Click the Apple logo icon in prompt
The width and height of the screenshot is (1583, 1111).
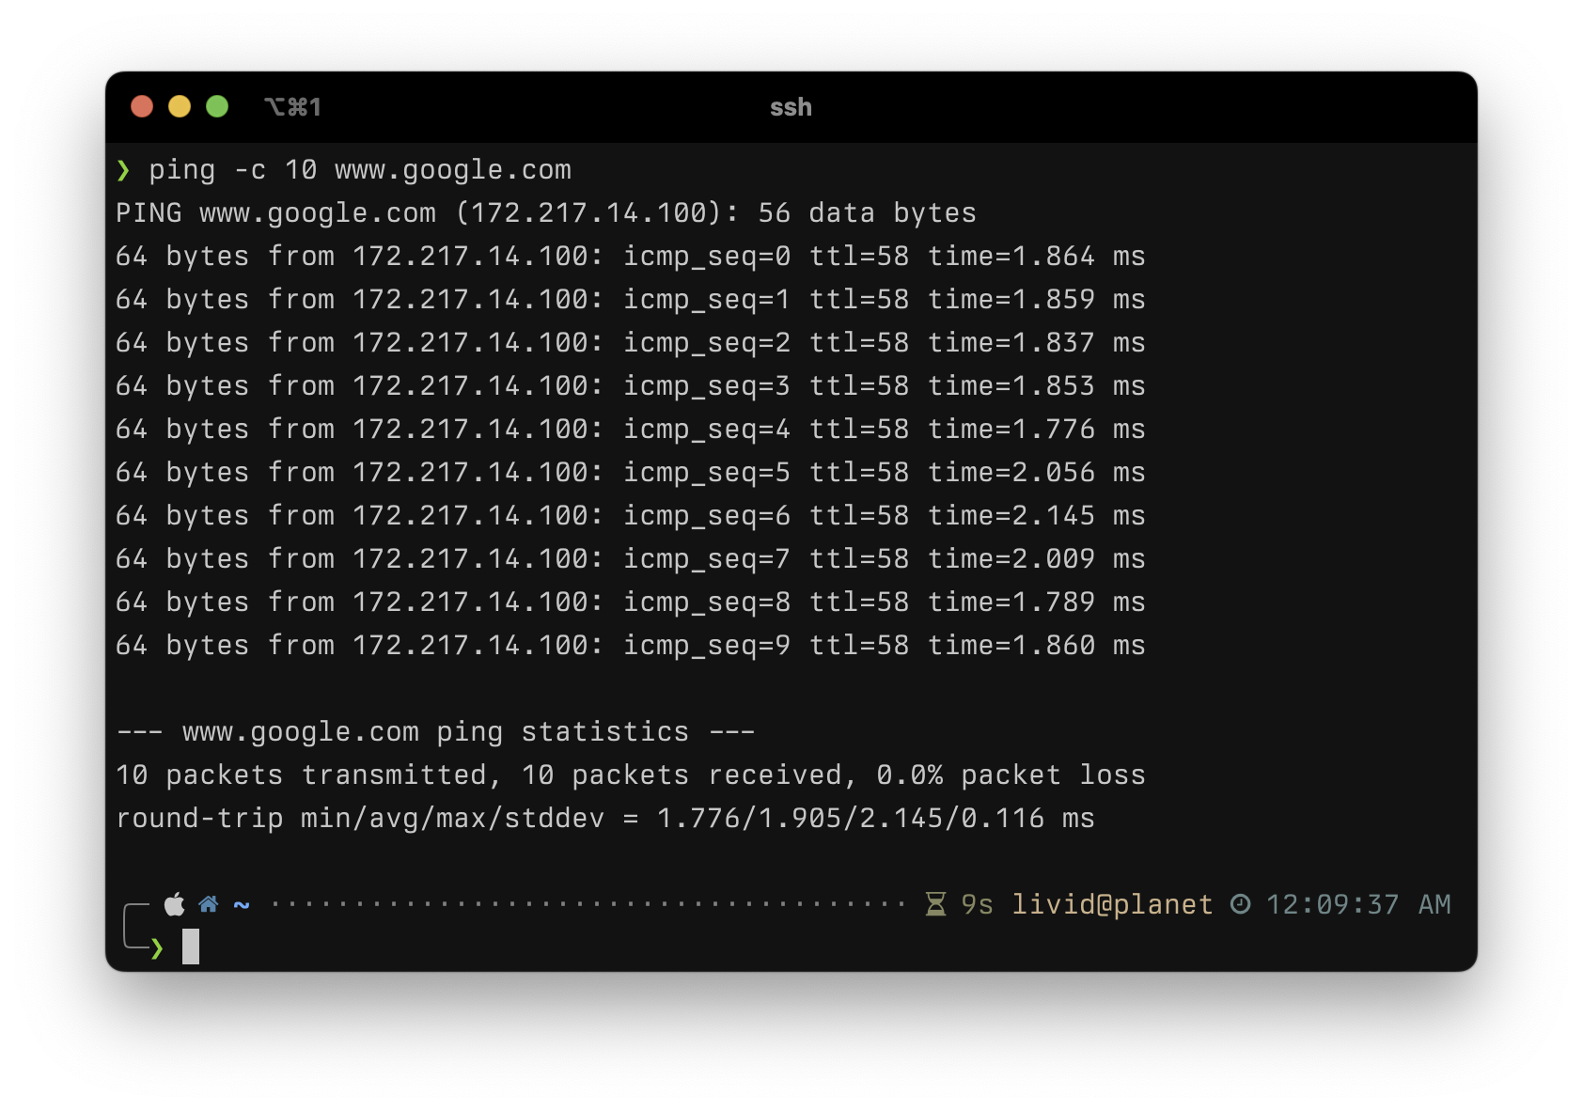coord(175,904)
